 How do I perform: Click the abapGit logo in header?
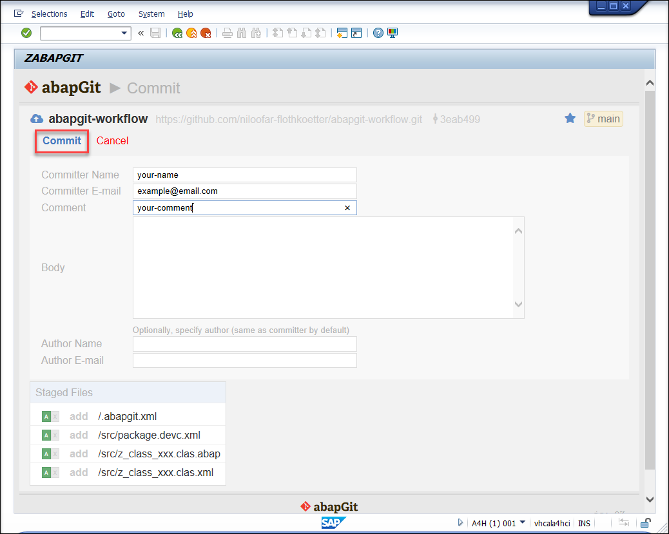(63, 88)
